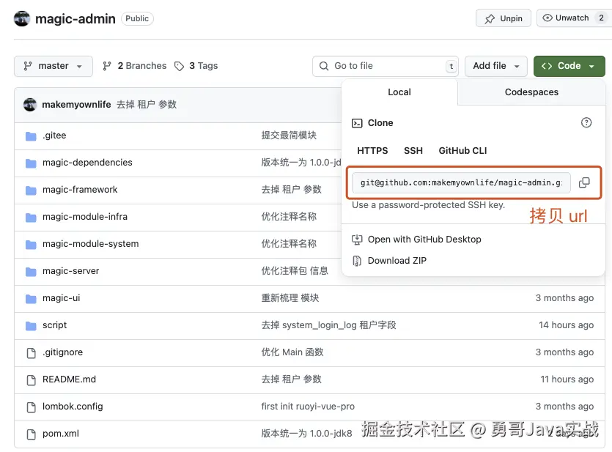
Task: Open the Clone help question-mark icon
Action: (586, 123)
